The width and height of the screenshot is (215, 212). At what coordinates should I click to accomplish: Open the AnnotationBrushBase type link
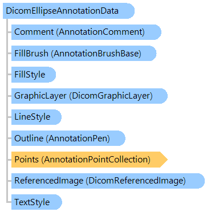pos(96,54)
